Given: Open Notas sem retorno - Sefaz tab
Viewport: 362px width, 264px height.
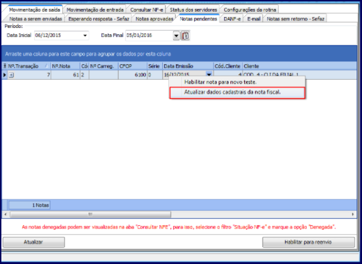Looking at the screenshot, I should click(295, 18).
